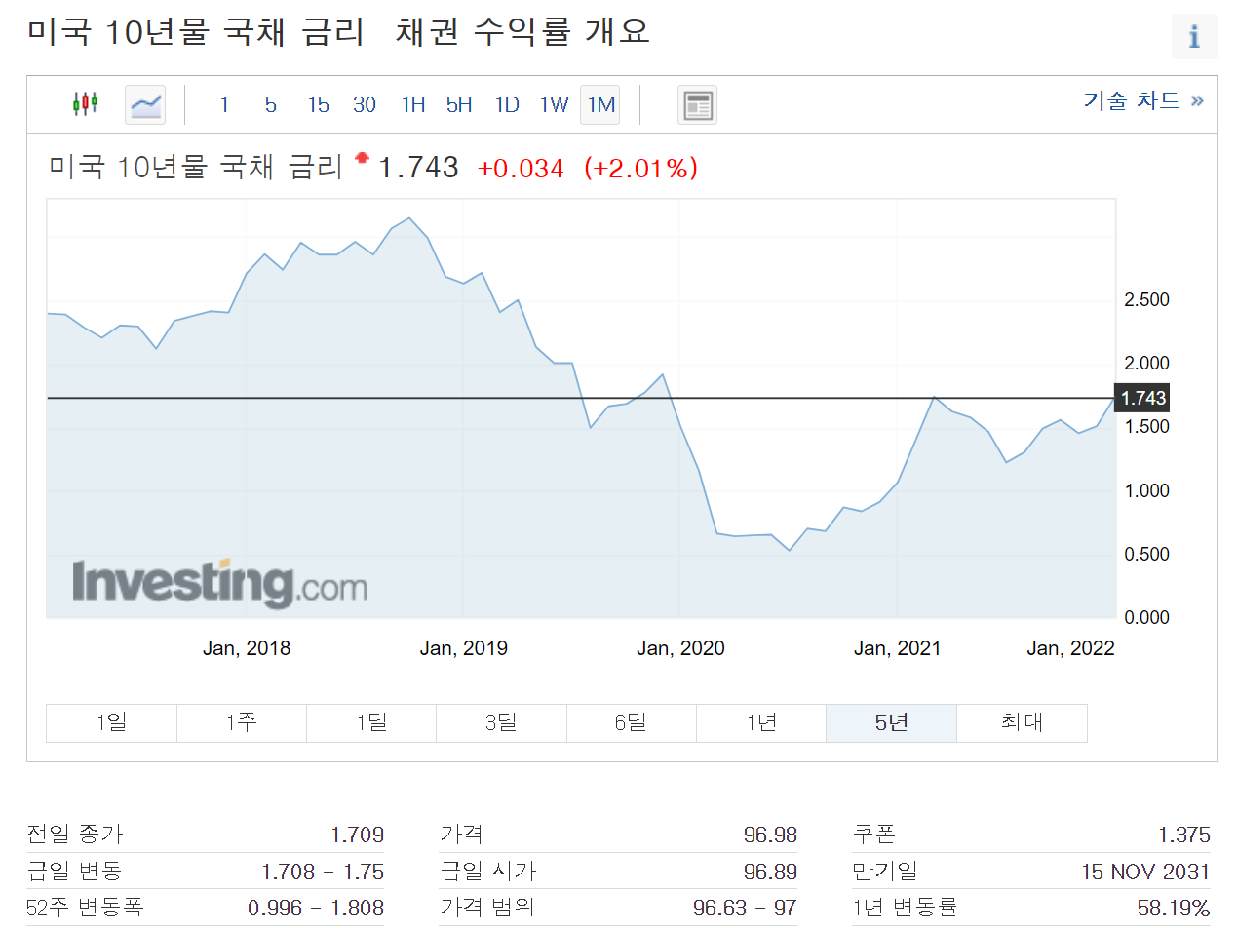Viewport: 1237px width, 932px height.
Task: Click the 금일 변동 range 1.708 - 1.75
Action: point(323,872)
